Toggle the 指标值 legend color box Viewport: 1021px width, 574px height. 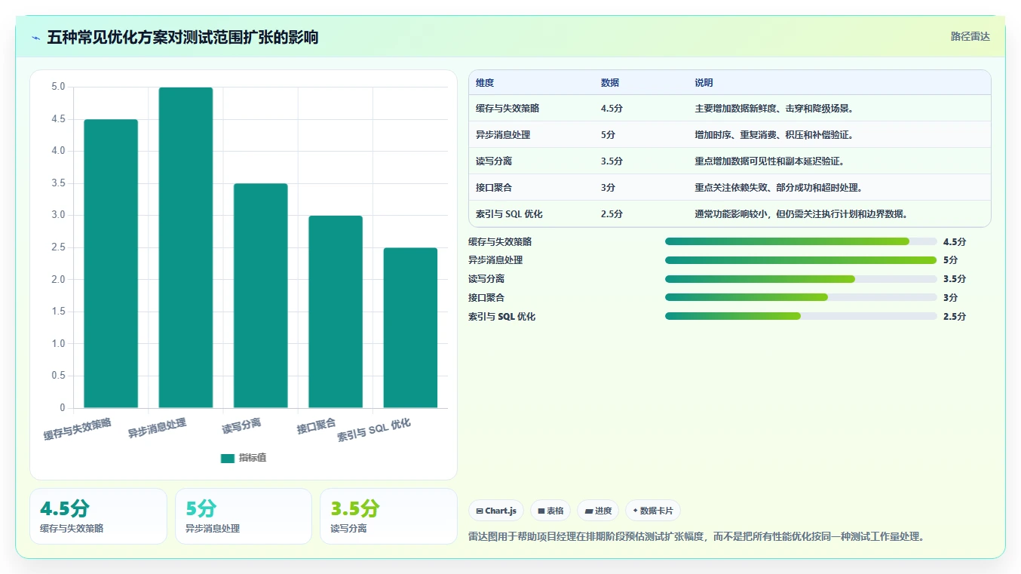click(x=228, y=458)
